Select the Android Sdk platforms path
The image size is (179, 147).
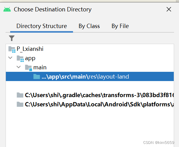click(x=90, y=104)
